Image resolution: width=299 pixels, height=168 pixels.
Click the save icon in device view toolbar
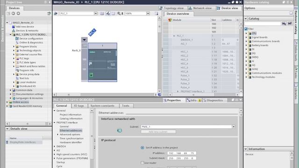(x=102, y=14)
